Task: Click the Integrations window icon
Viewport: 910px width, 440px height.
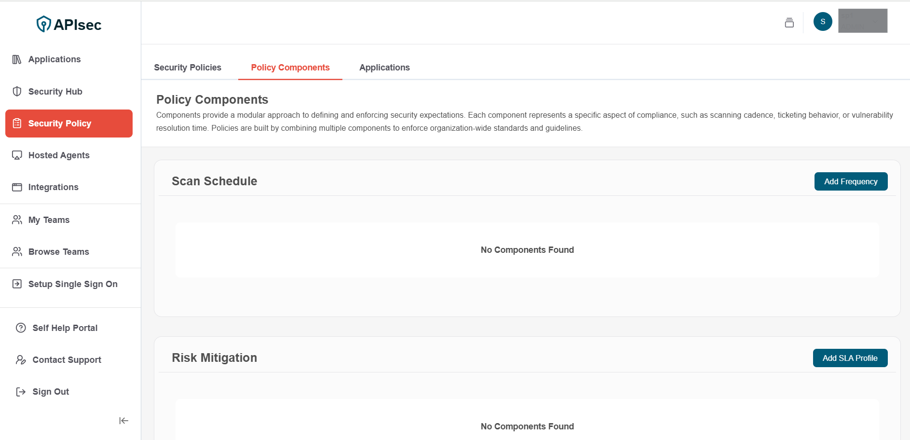Action: click(17, 187)
